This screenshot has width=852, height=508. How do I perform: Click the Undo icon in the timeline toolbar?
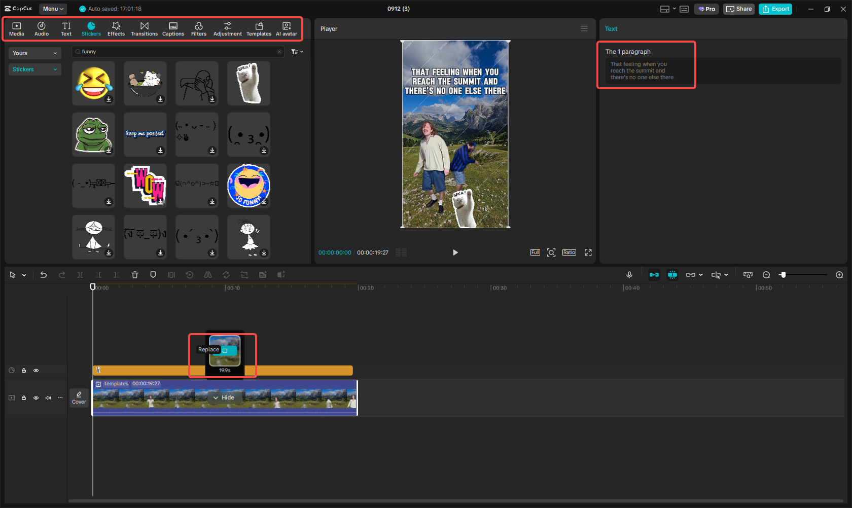click(44, 274)
